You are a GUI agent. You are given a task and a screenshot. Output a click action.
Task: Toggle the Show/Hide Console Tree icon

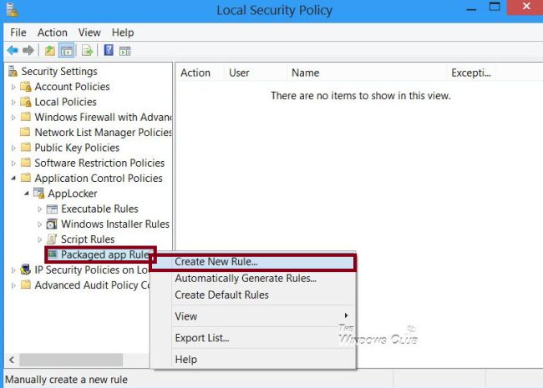click(67, 51)
